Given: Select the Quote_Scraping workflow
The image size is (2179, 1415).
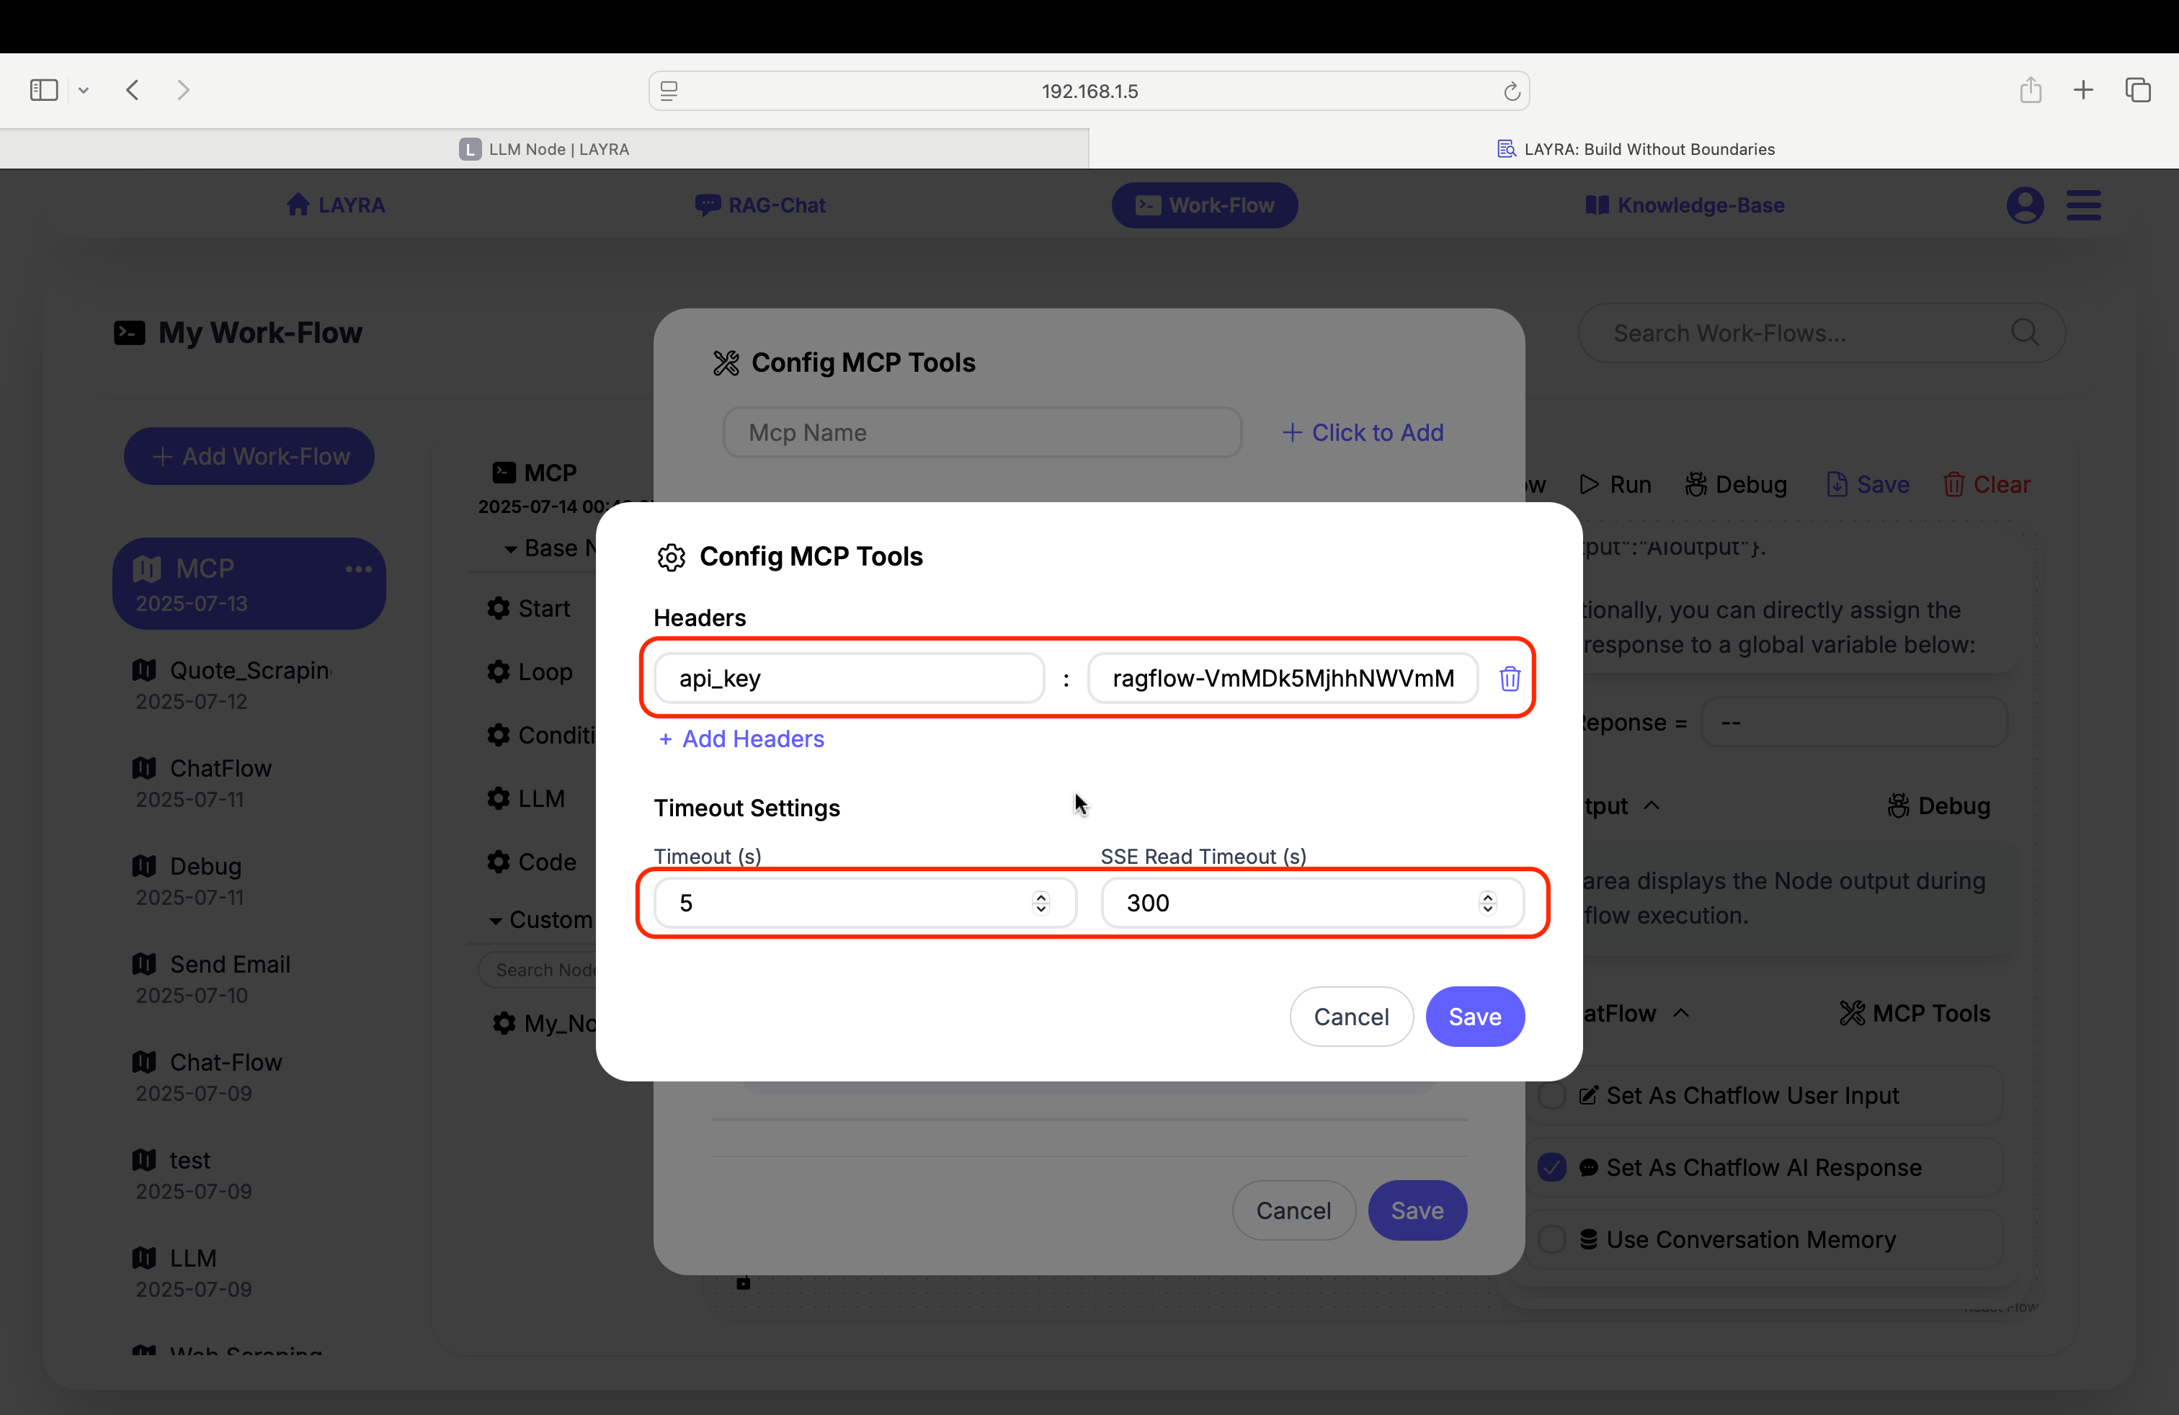Looking at the screenshot, I should pos(249,684).
